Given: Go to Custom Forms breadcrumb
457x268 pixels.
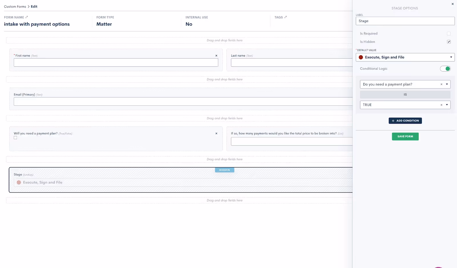Looking at the screenshot, I should point(15,7).
